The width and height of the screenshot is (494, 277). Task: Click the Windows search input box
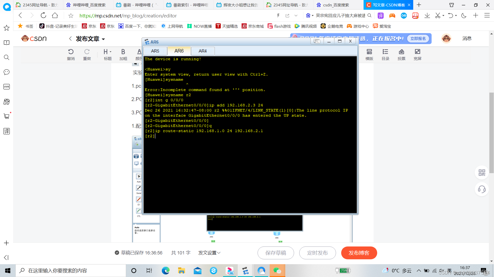coord(71,271)
